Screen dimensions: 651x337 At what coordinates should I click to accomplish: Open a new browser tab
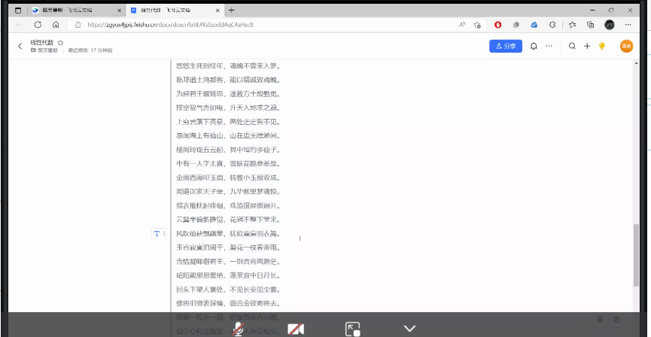(x=231, y=11)
